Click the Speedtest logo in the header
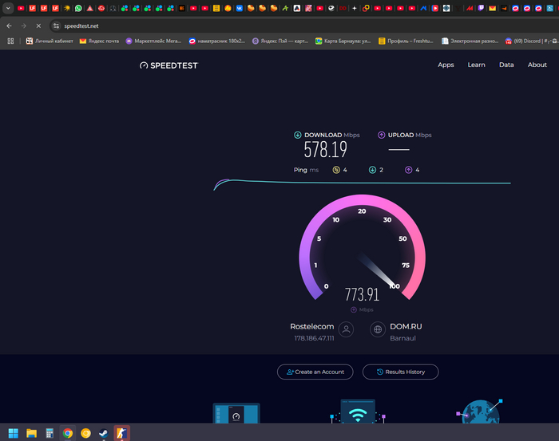Image resolution: width=559 pixels, height=441 pixels. [168, 65]
